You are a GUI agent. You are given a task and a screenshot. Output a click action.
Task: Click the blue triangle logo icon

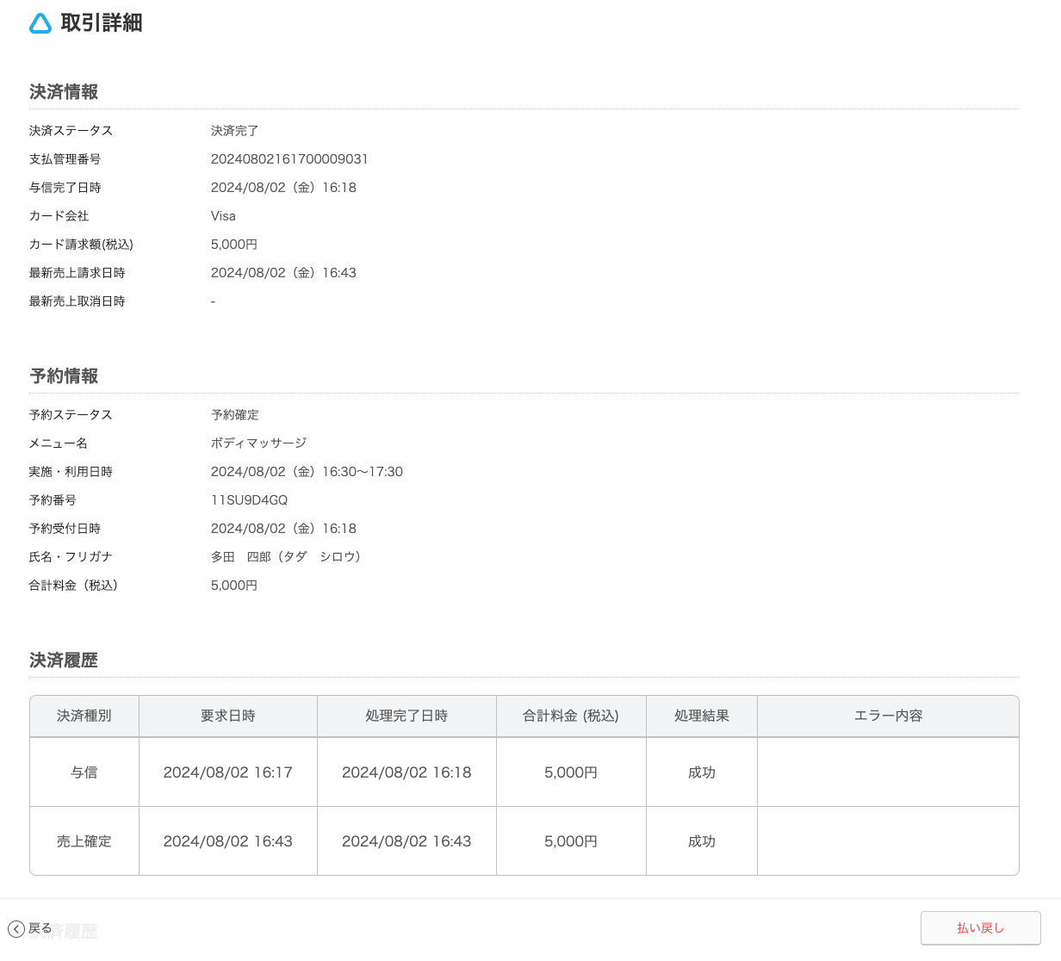[x=40, y=23]
